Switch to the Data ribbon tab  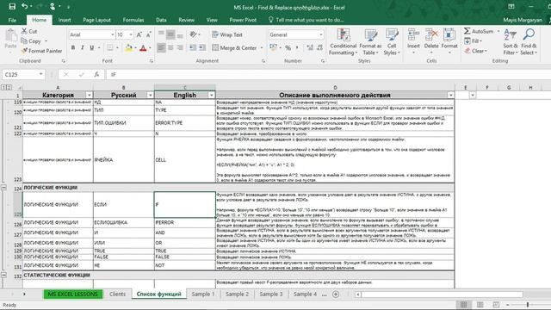pyautogui.click(x=161, y=20)
